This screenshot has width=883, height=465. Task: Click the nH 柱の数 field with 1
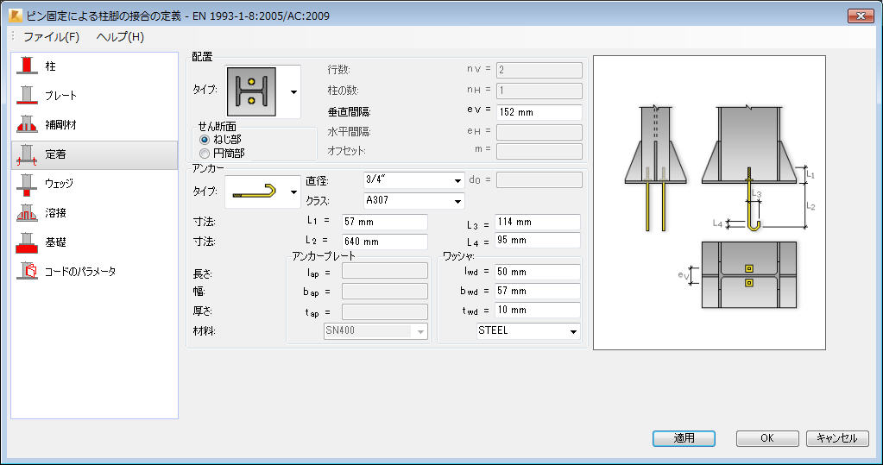click(539, 91)
